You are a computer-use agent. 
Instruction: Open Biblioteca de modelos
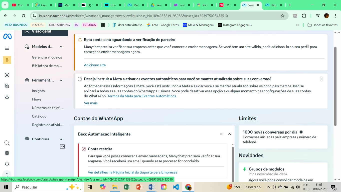tap(47, 66)
